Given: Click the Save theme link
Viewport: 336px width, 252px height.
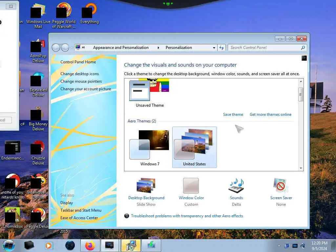Looking at the screenshot, I should tap(233, 115).
